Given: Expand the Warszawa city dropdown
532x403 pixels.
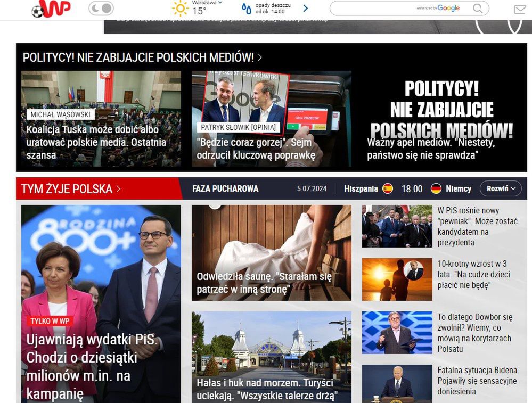Looking at the screenshot, I should [207, 2].
